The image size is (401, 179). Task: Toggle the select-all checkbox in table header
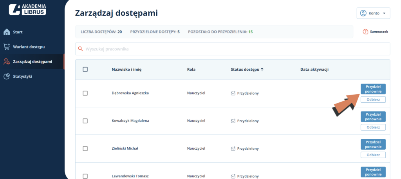[85, 70]
